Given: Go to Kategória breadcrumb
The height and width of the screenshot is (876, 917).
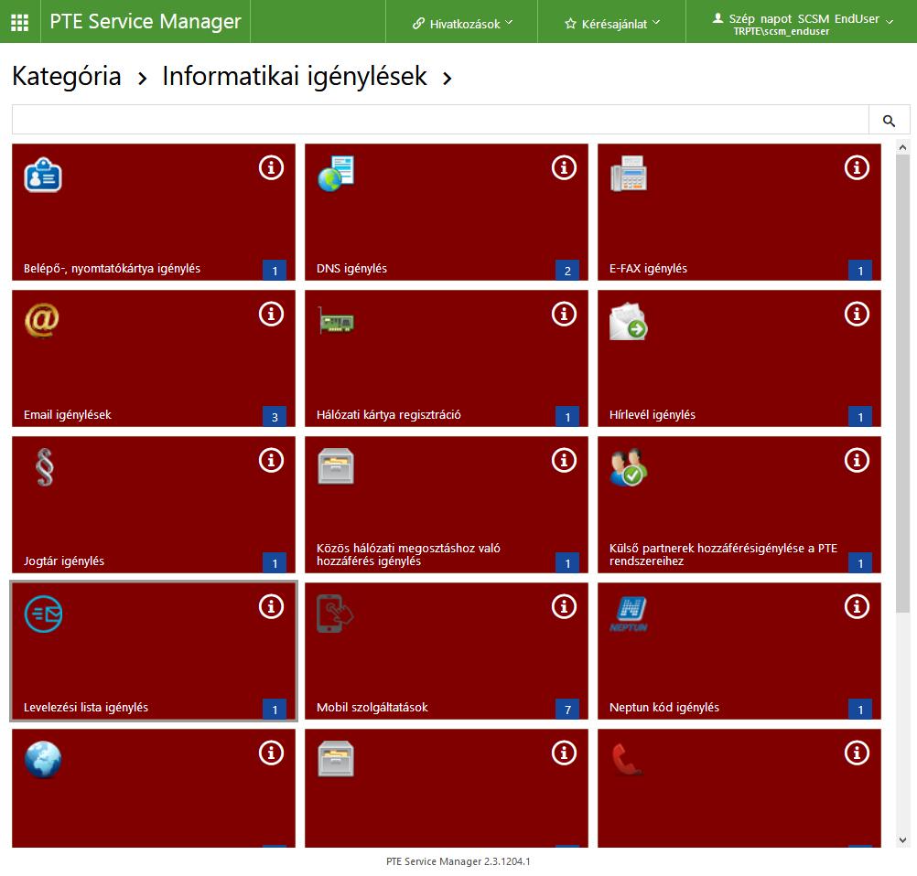Looking at the screenshot, I should [67, 77].
